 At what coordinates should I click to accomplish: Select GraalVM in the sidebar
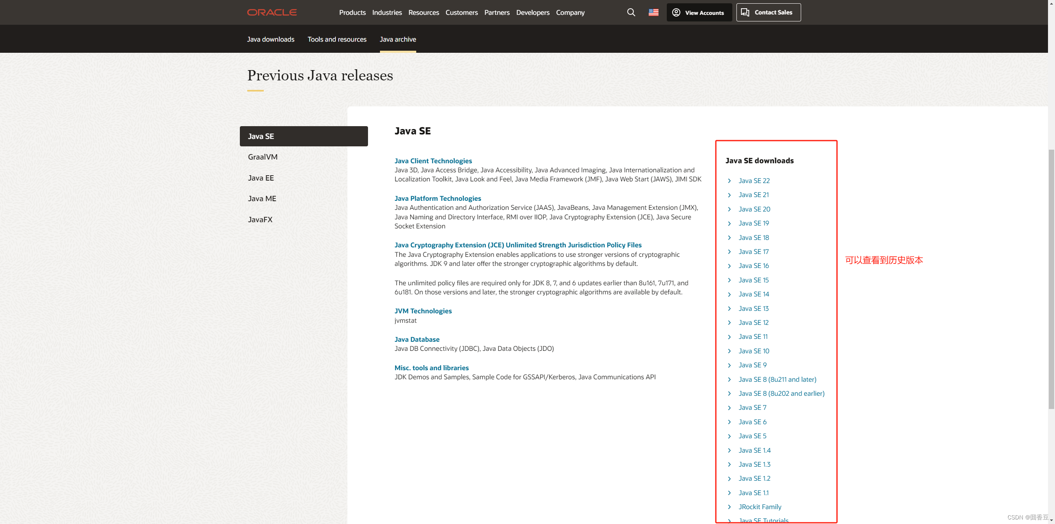pos(263,157)
